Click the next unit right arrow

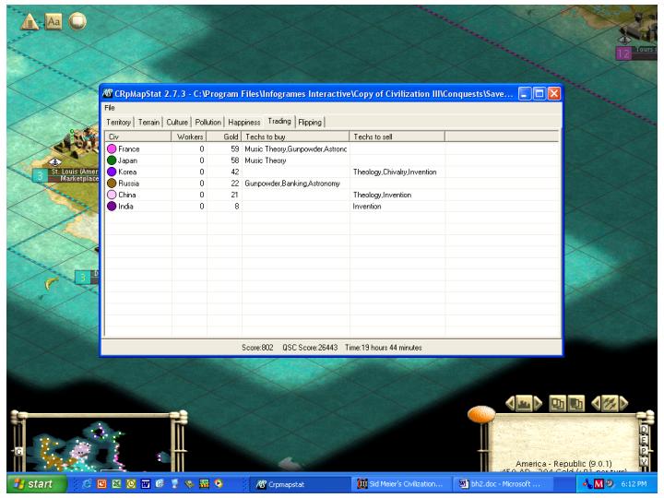[x=623, y=403]
